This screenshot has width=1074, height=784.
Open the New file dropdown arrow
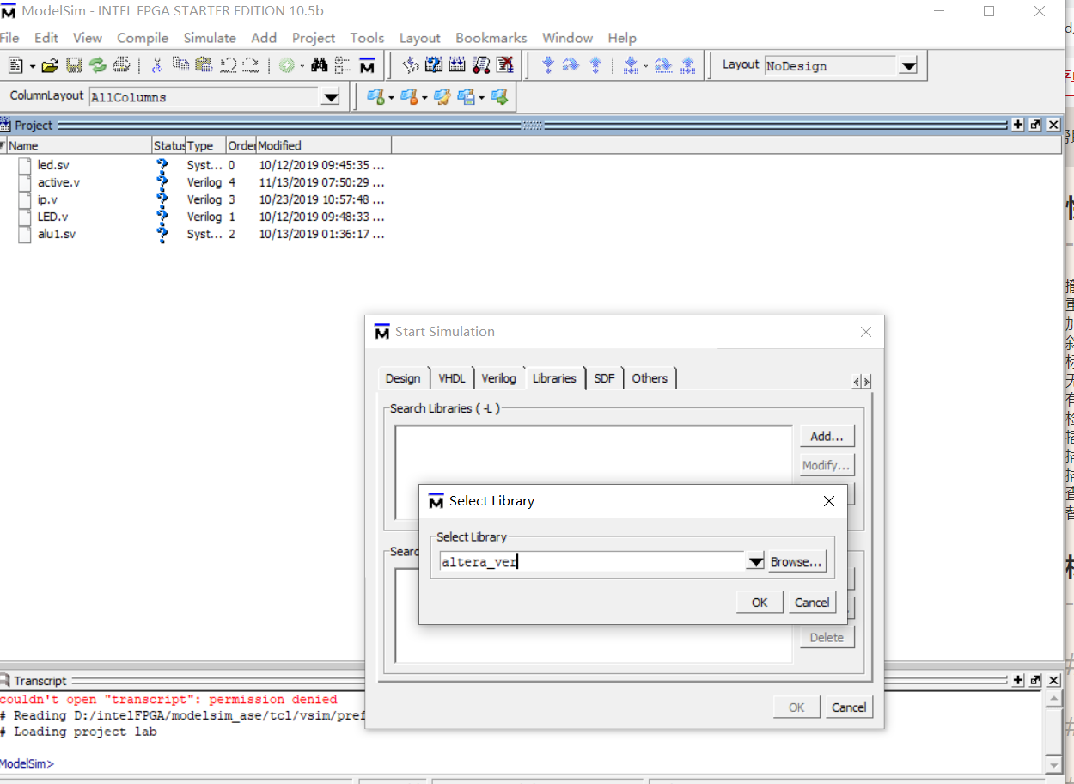click(x=33, y=66)
